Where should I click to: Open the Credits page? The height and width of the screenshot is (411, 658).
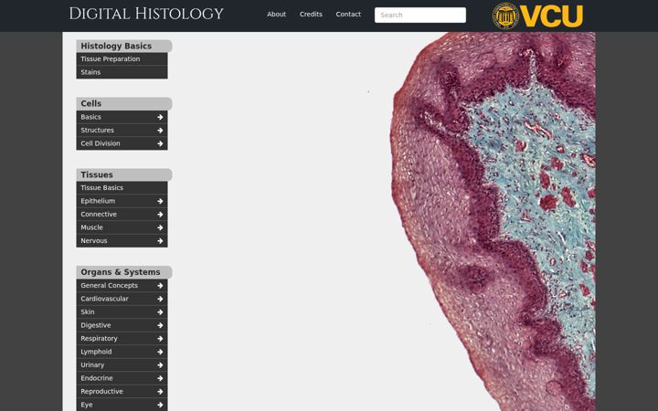311,15
